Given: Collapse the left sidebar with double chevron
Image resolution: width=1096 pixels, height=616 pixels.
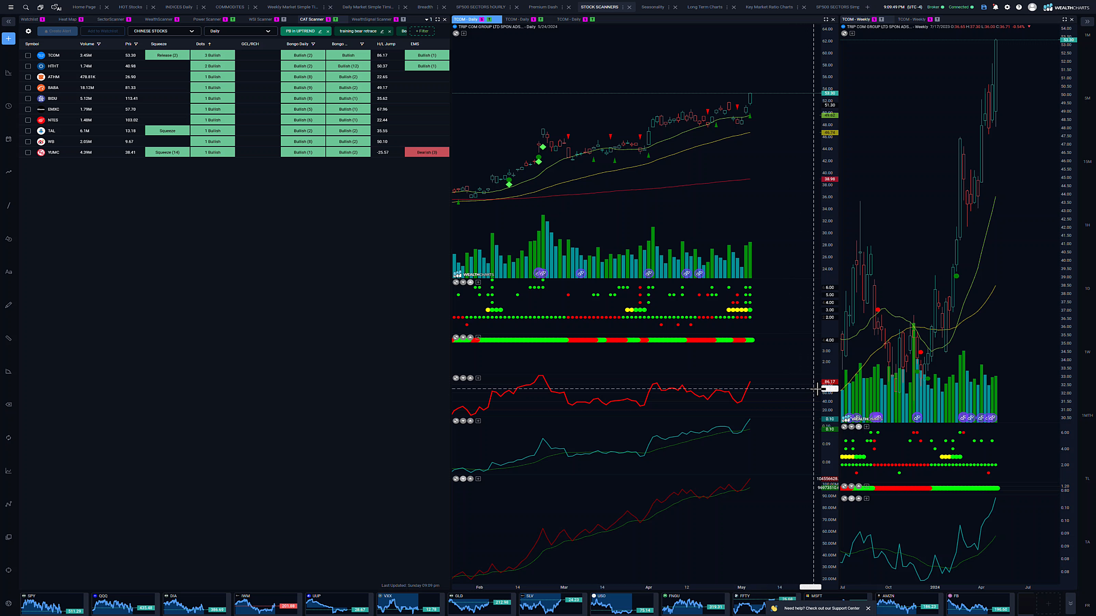Looking at the screenshot, I should click(9, 22).
